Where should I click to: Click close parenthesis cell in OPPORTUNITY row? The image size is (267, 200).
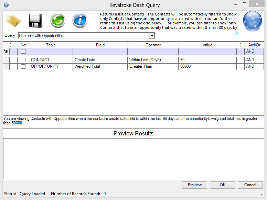[x=241, y=66]
